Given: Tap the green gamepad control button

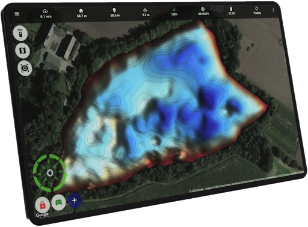Looking at the screenshot, I should (x=58, y=202).
